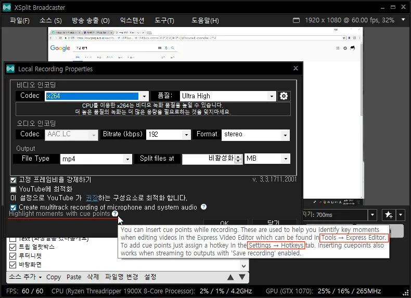This screenshot has height=298, width=411.
Task: Toggle Create multitrack recording checkbox
Action: (x=13, y=208)
